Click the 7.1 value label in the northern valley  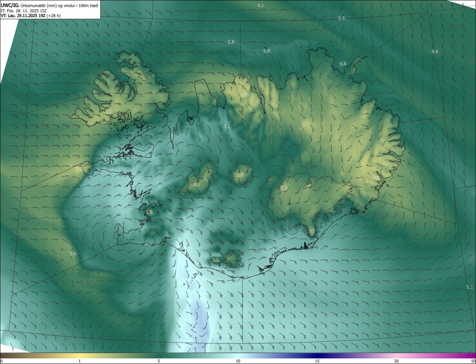coord(227,127)
